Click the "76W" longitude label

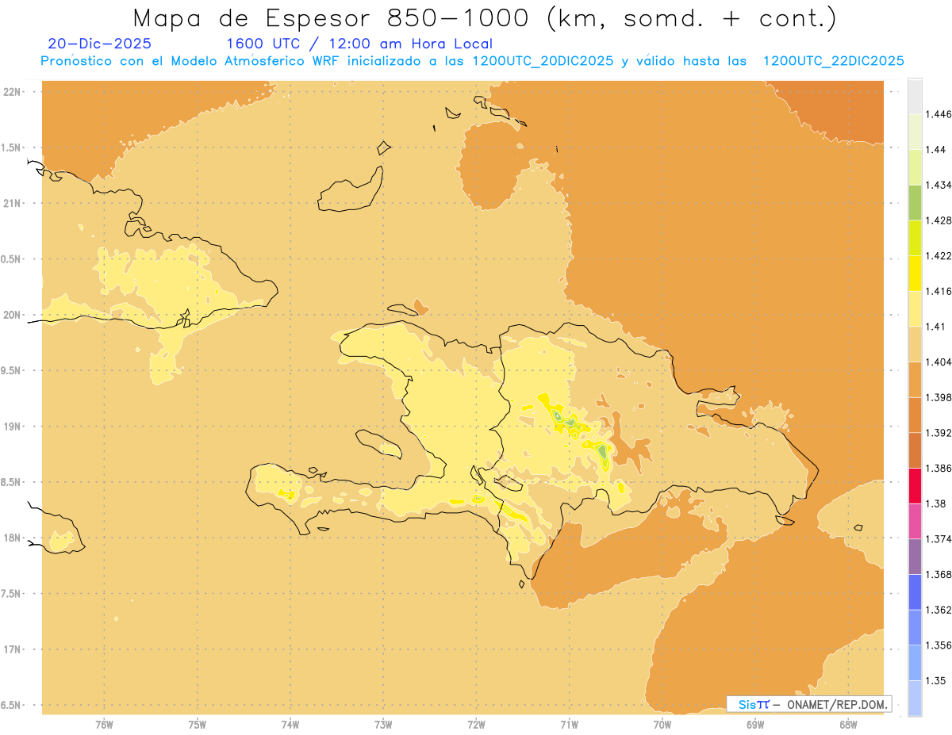(x=104, y=725)
